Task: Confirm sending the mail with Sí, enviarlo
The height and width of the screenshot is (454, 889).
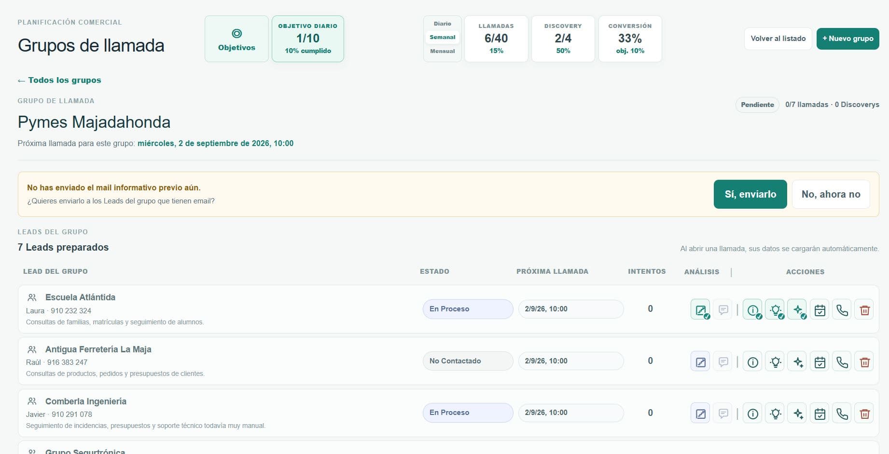Action: pos(750,194)
